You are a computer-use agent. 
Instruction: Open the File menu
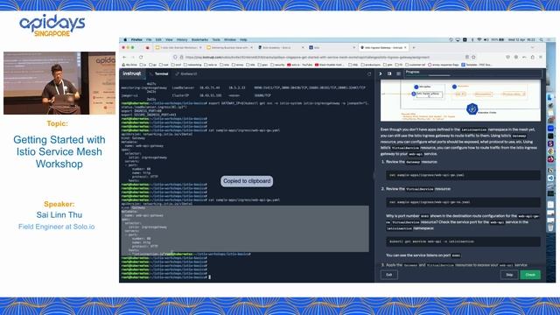point(149,39)
